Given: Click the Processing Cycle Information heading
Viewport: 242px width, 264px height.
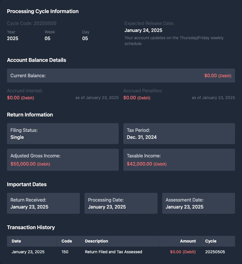Looking at the screenshot, I should pos(43,11).
